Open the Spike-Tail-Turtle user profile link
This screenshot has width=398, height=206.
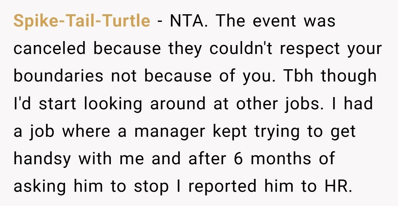point(82,21)
